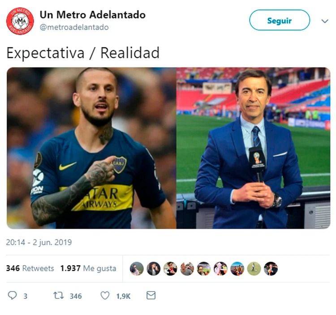Send tweet via envelope message icon
This screenshot has height=315, width=336.
point(151,295)
